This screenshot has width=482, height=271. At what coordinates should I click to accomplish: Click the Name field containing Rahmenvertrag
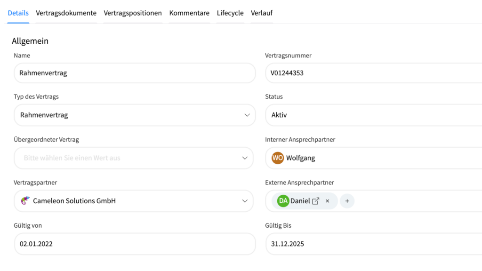134,73
